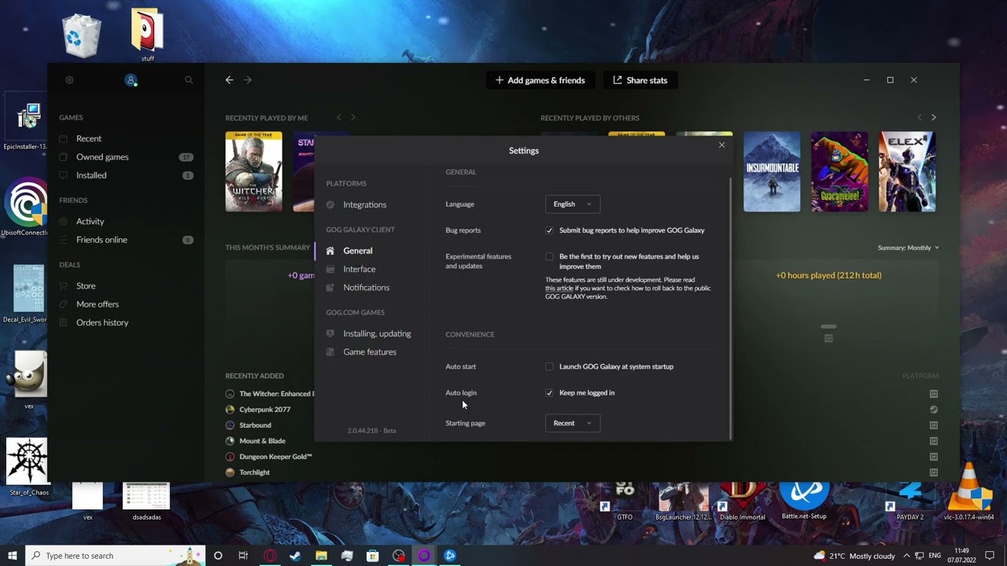Open Activity in the sidebar
Screen dimensions: 1007x566
tap(90, 222)
